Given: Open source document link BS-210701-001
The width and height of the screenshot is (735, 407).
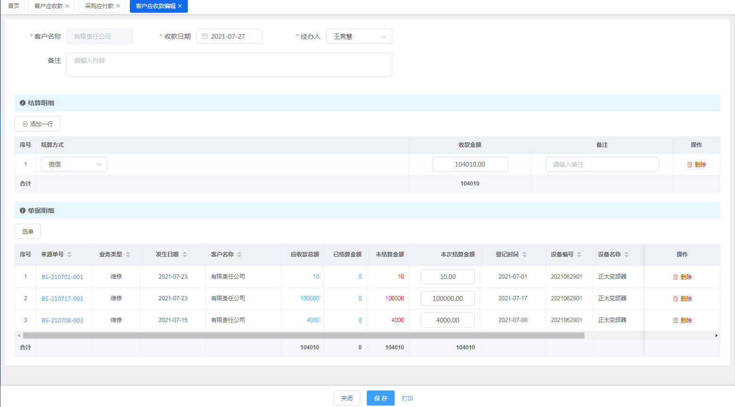Looking at the screenshot, I should pos(62,277).
